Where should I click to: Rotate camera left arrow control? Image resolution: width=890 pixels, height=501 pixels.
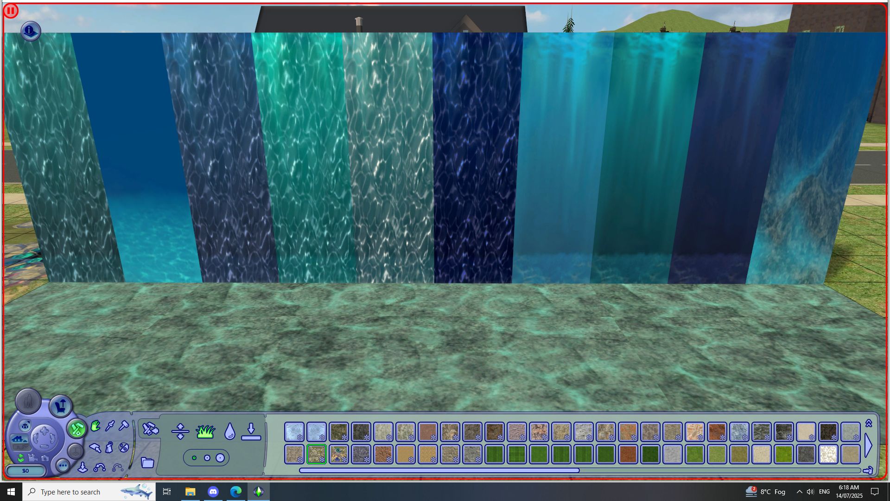tap(36, 438)
